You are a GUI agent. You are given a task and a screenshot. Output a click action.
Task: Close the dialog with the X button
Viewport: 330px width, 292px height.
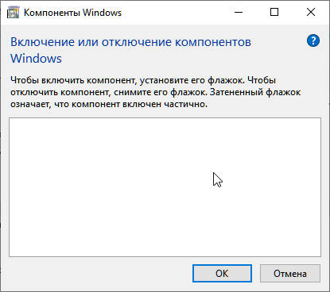tap(311, 12)
